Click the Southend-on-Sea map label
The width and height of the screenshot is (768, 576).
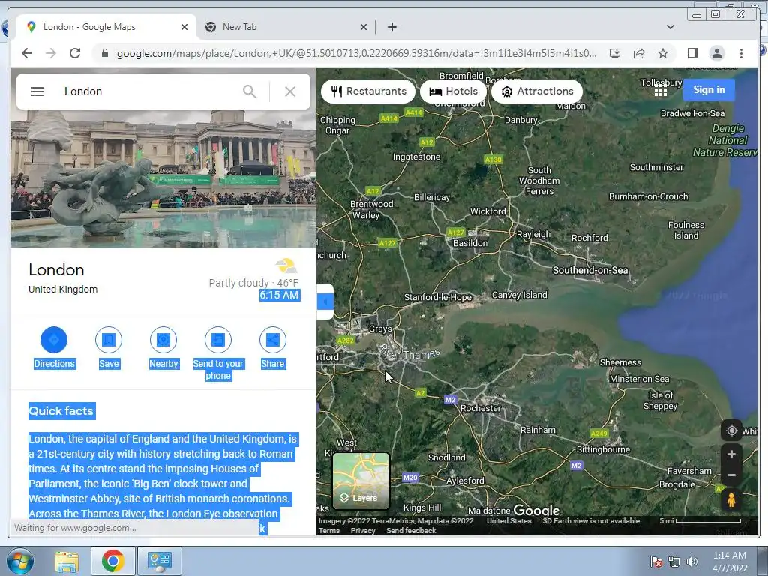[x=590, y=270]
